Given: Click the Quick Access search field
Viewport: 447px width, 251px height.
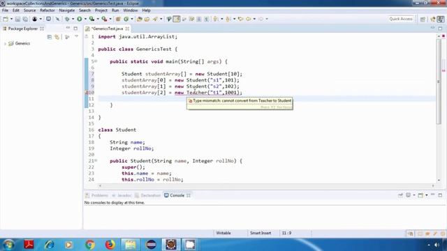Looking at the screenshot, I should (401, 19).
